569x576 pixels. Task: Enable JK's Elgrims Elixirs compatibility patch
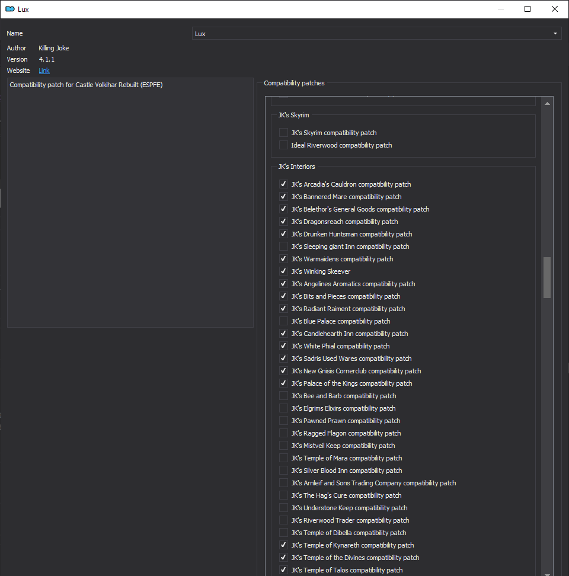(x=283, y=408)
